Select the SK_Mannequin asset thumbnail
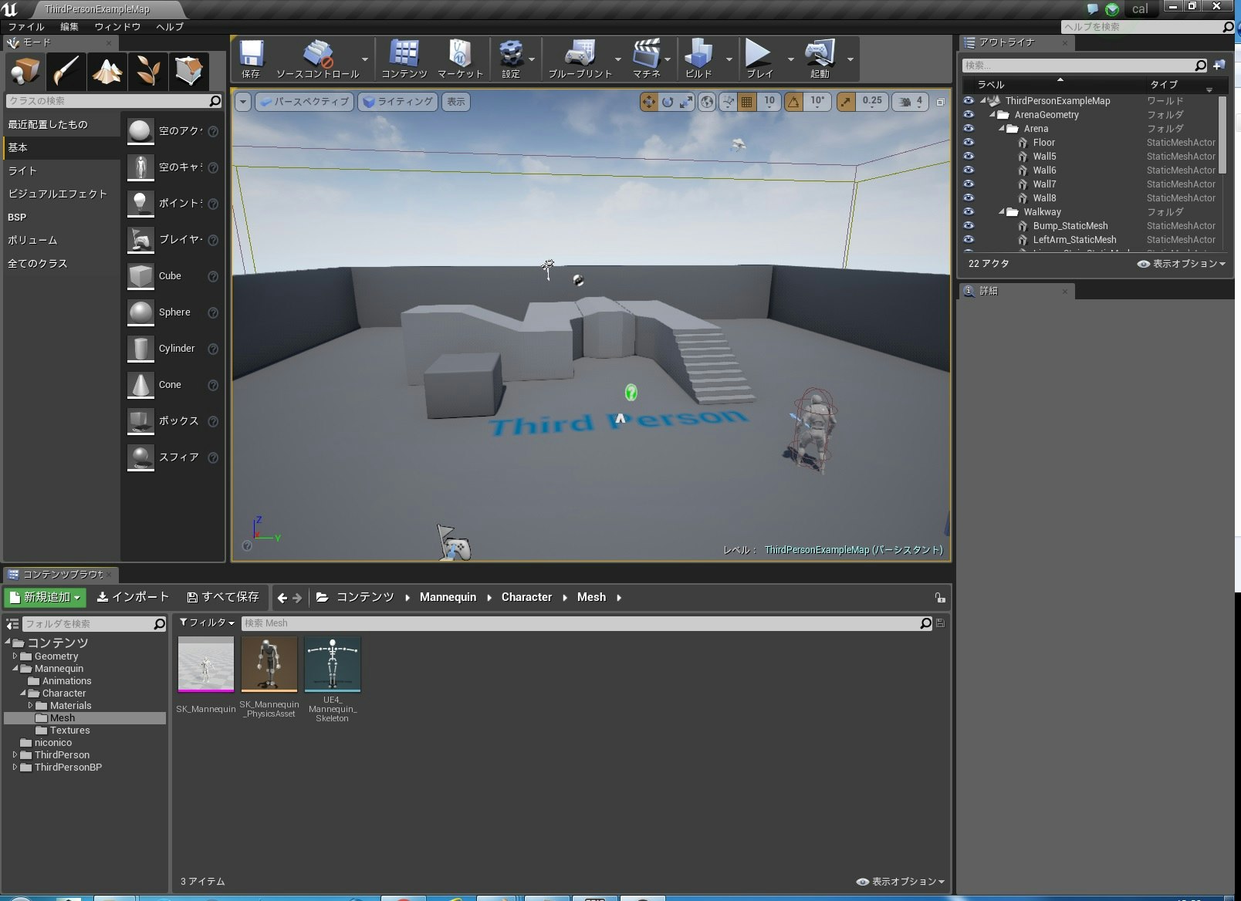 (x=206, y=664)
